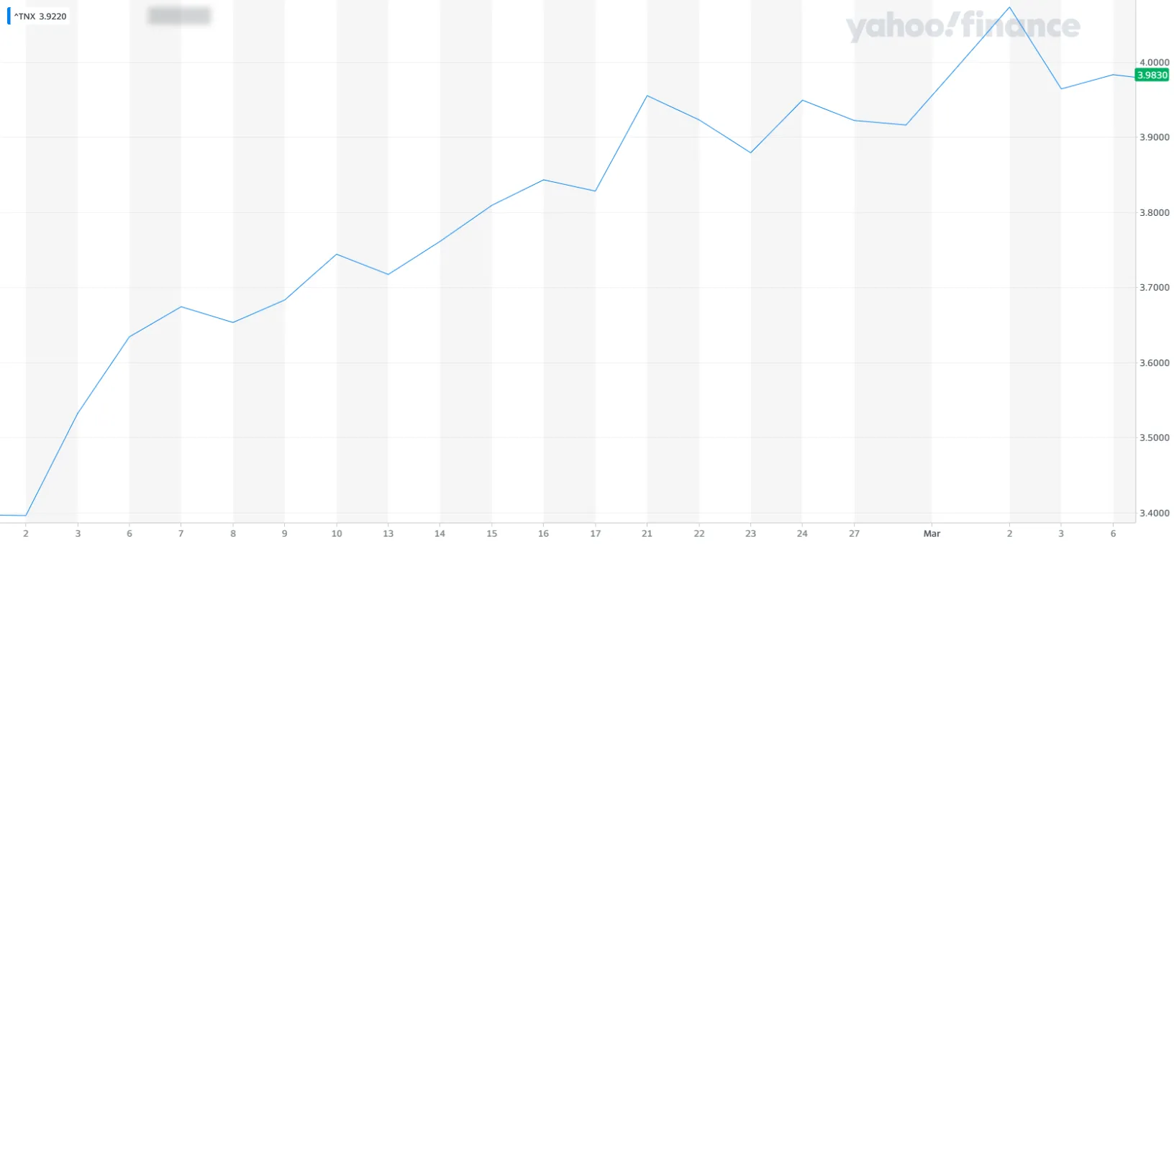Click the blurred label beside ^TNX legend
The height and width of the screenshot is (1174, 1174).
pyautogui.click(x=178, y=16)
